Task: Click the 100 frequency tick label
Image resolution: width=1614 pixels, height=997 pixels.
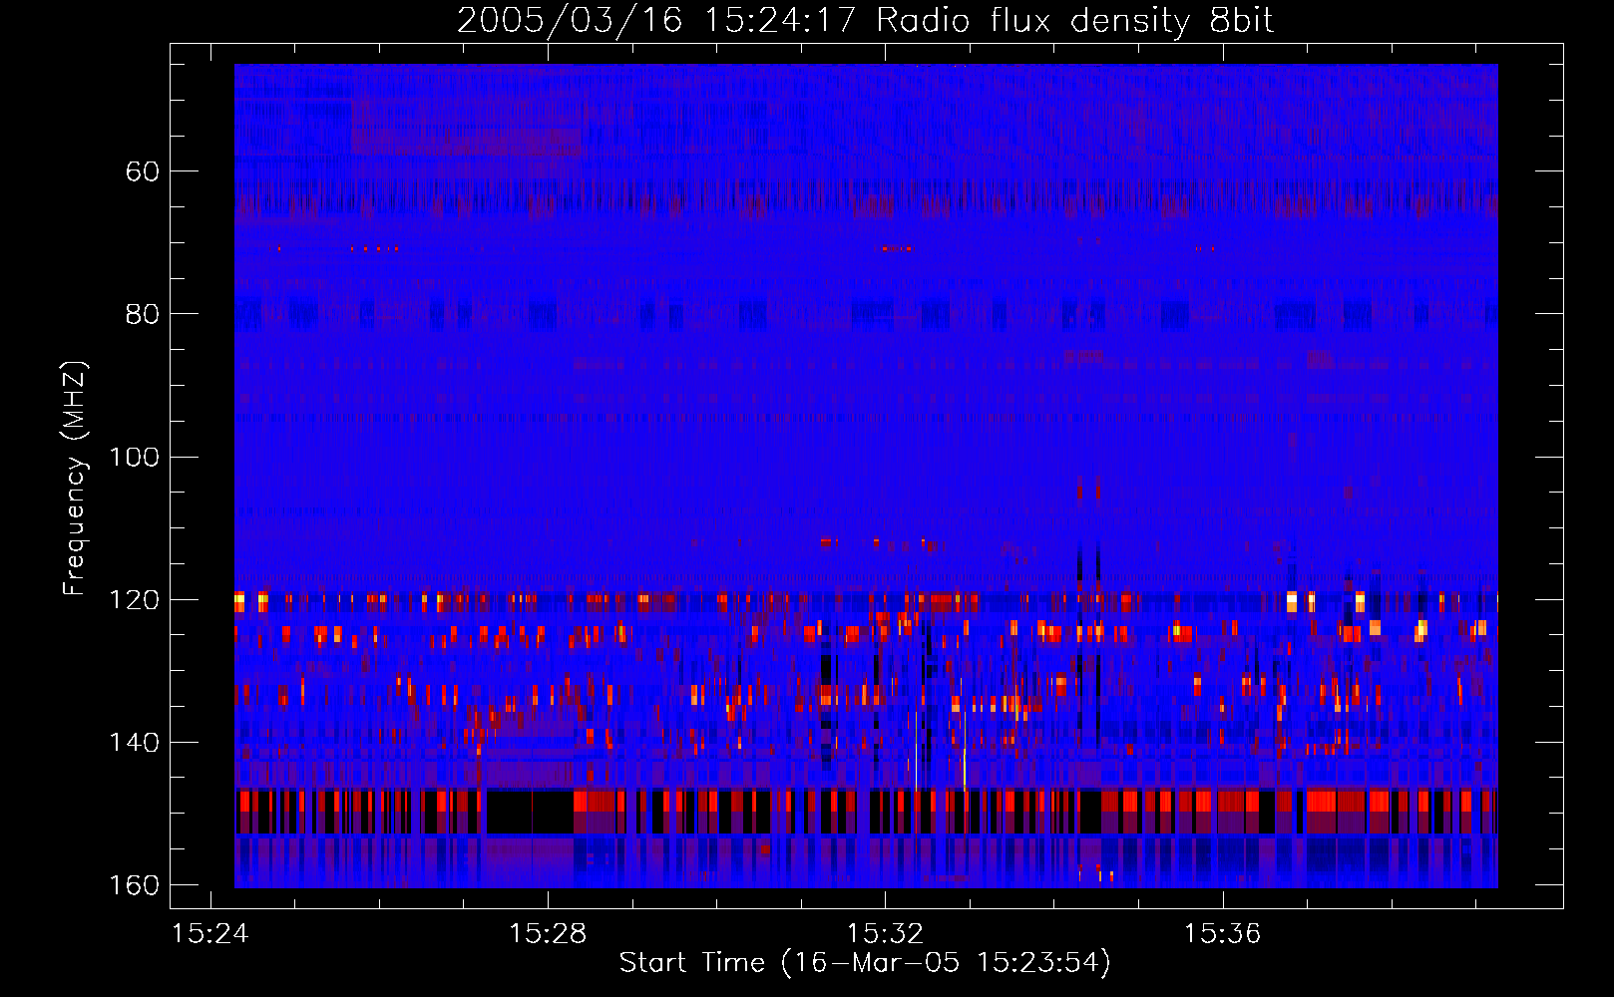Action: click(x=134, y=457)
